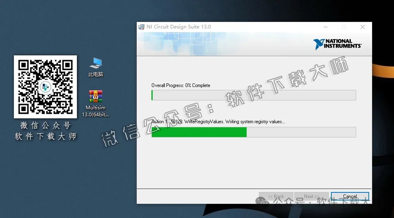Click the greyed-out Next button

coord(311,196)
